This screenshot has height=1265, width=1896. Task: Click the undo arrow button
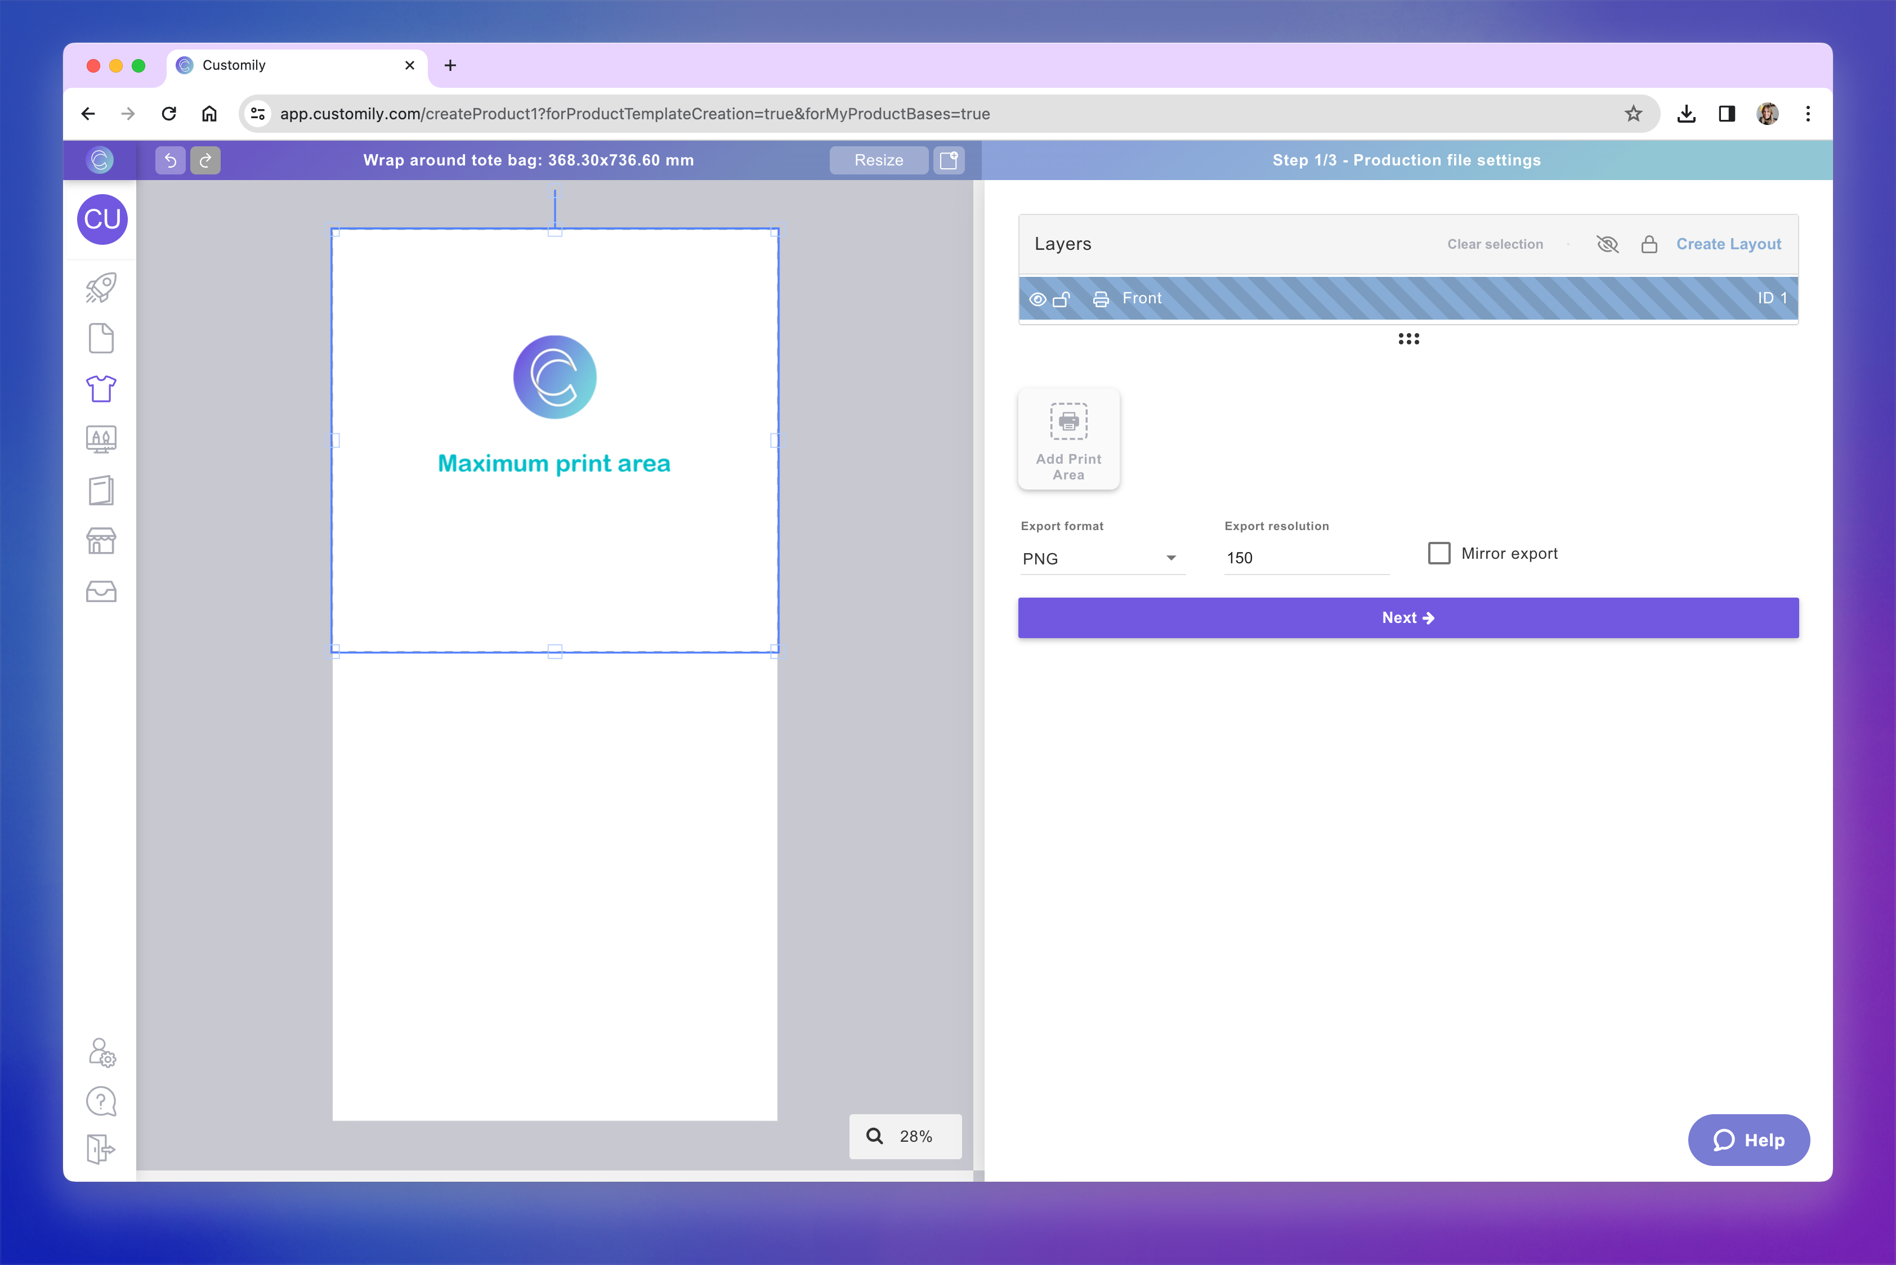click(171, 160)
